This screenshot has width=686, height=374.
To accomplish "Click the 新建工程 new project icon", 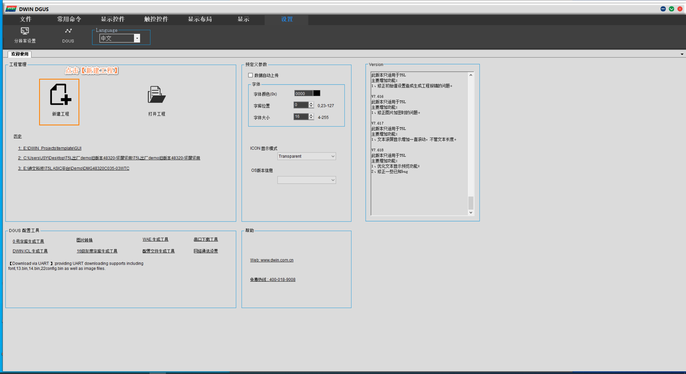I will click(60, 94).
